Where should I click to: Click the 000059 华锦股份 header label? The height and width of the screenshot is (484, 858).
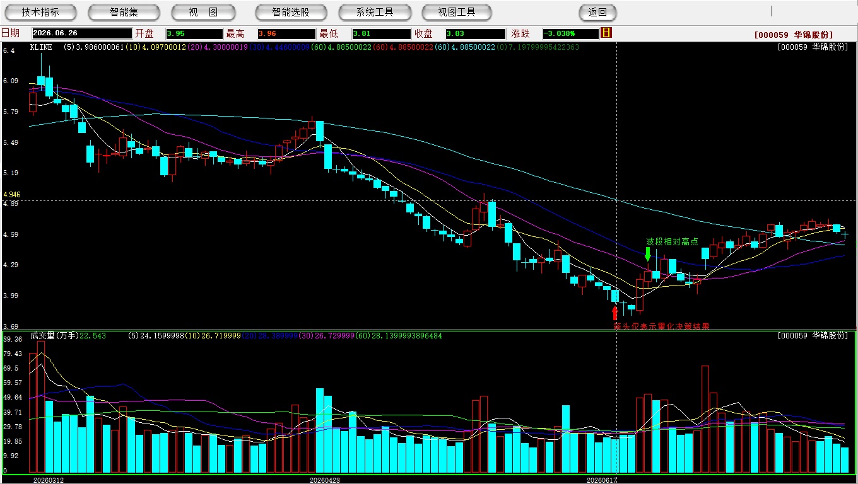click(x=794, y=35)
